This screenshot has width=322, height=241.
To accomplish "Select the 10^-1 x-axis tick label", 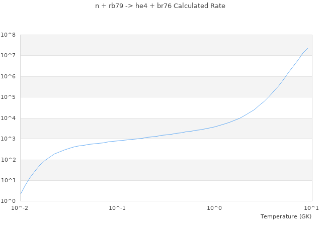I will click(117, 208).
